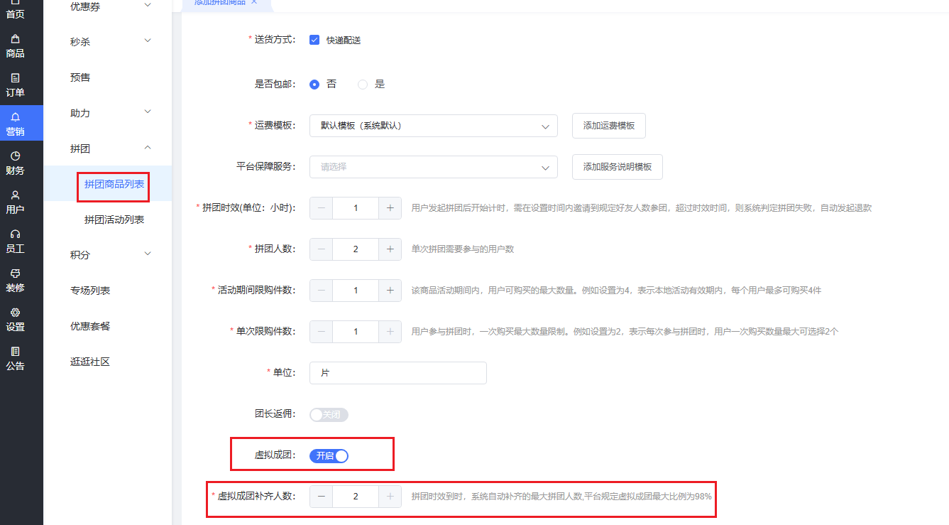This screenshot has width=949, height=525.
Task: Open the 商品 section in the sidebar
Action: pos(15,45)
